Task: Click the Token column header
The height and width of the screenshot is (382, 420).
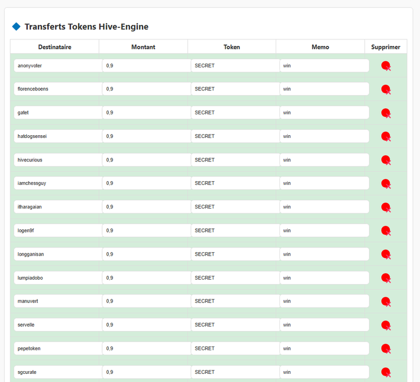Action: (232, 47)
